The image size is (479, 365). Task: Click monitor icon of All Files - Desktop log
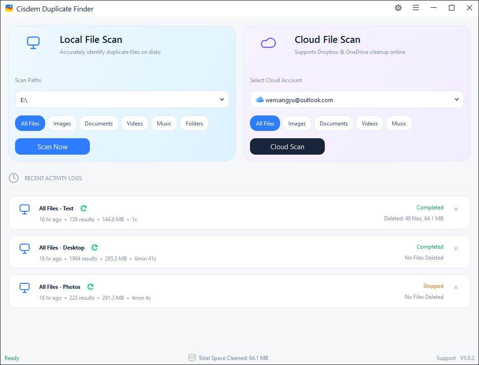pos(25,249)
